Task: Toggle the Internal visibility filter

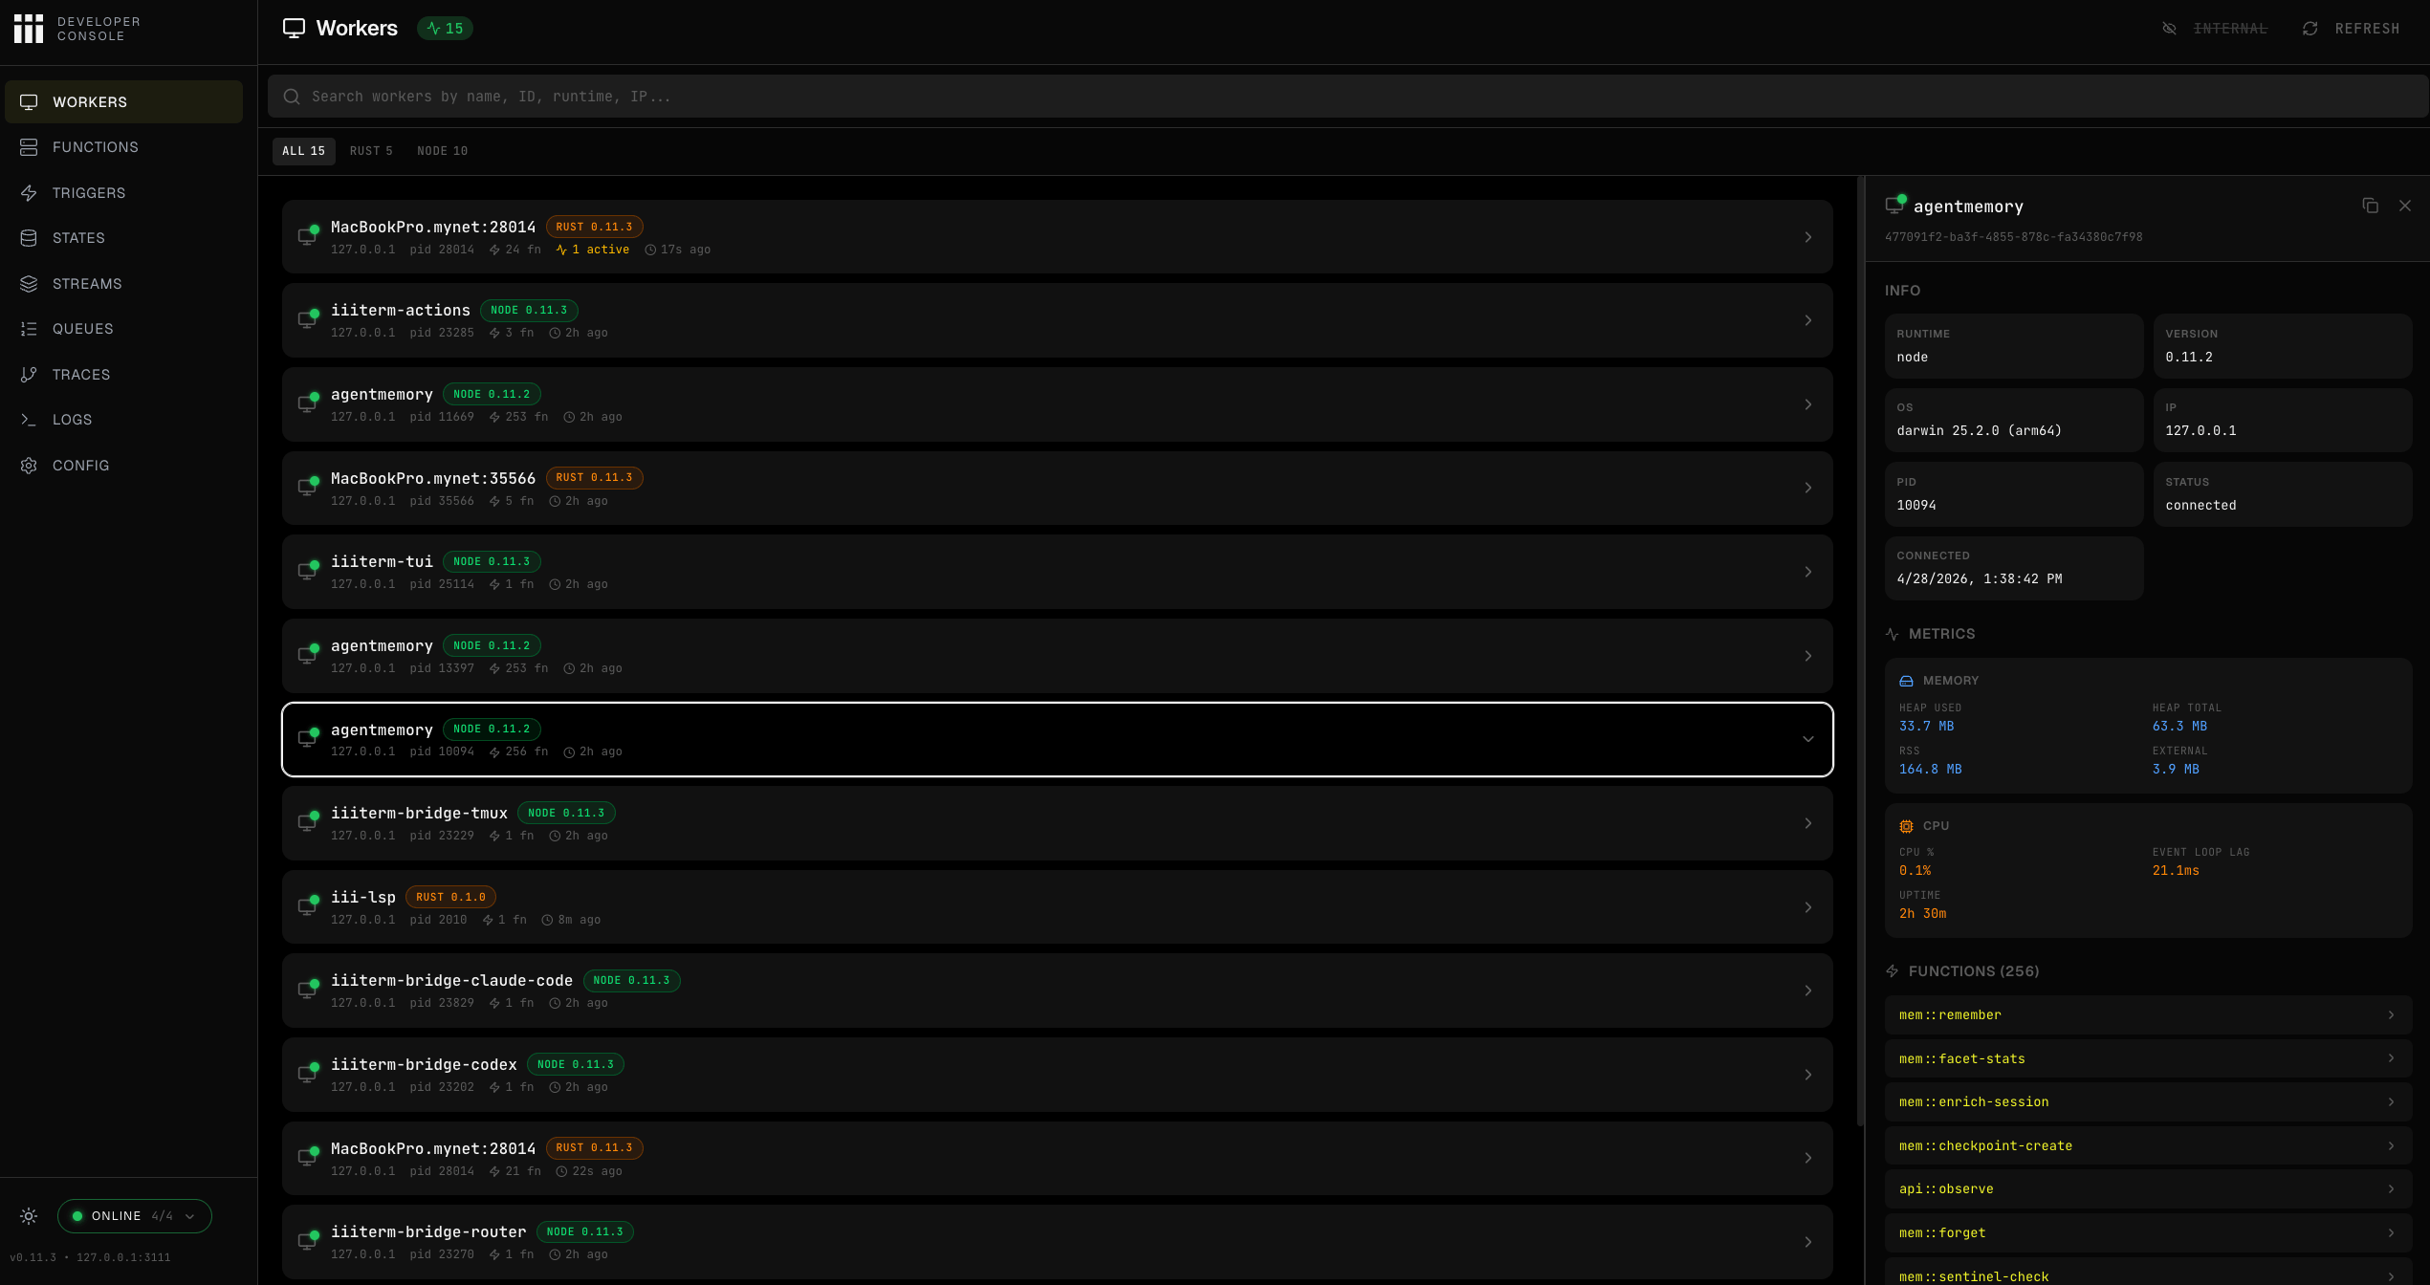Action: pyautogui.click(x=2215, y=29)
